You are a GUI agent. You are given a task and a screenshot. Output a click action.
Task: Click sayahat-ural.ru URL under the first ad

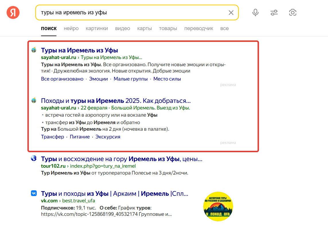[58, 58]
